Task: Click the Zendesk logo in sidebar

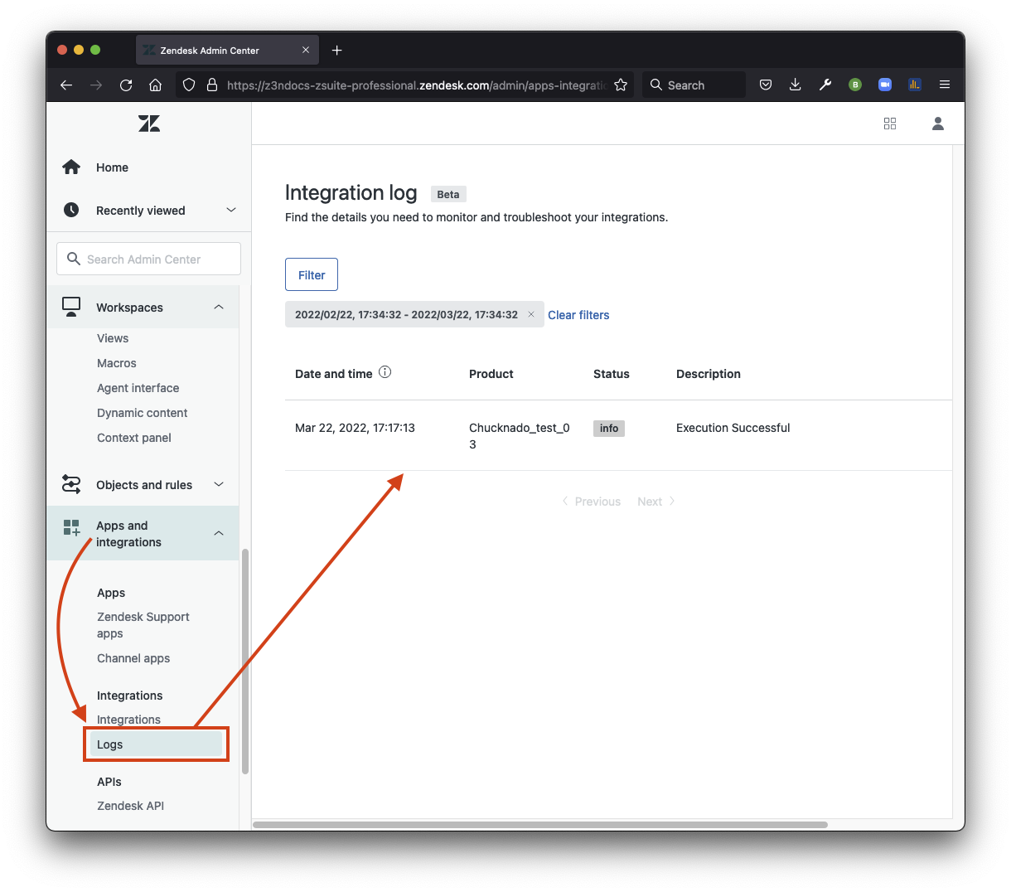Action: 149,124
